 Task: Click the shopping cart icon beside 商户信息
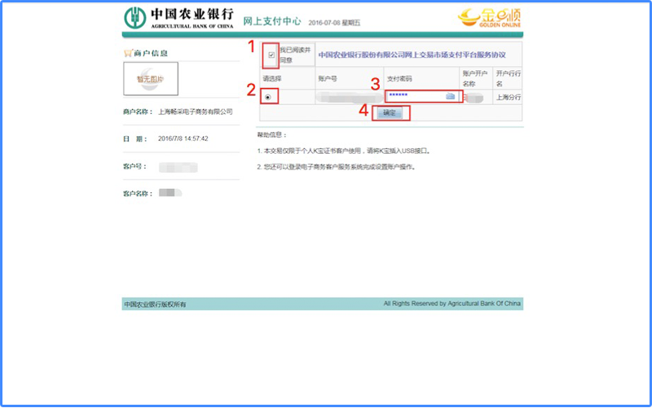[x=127, y=53]
